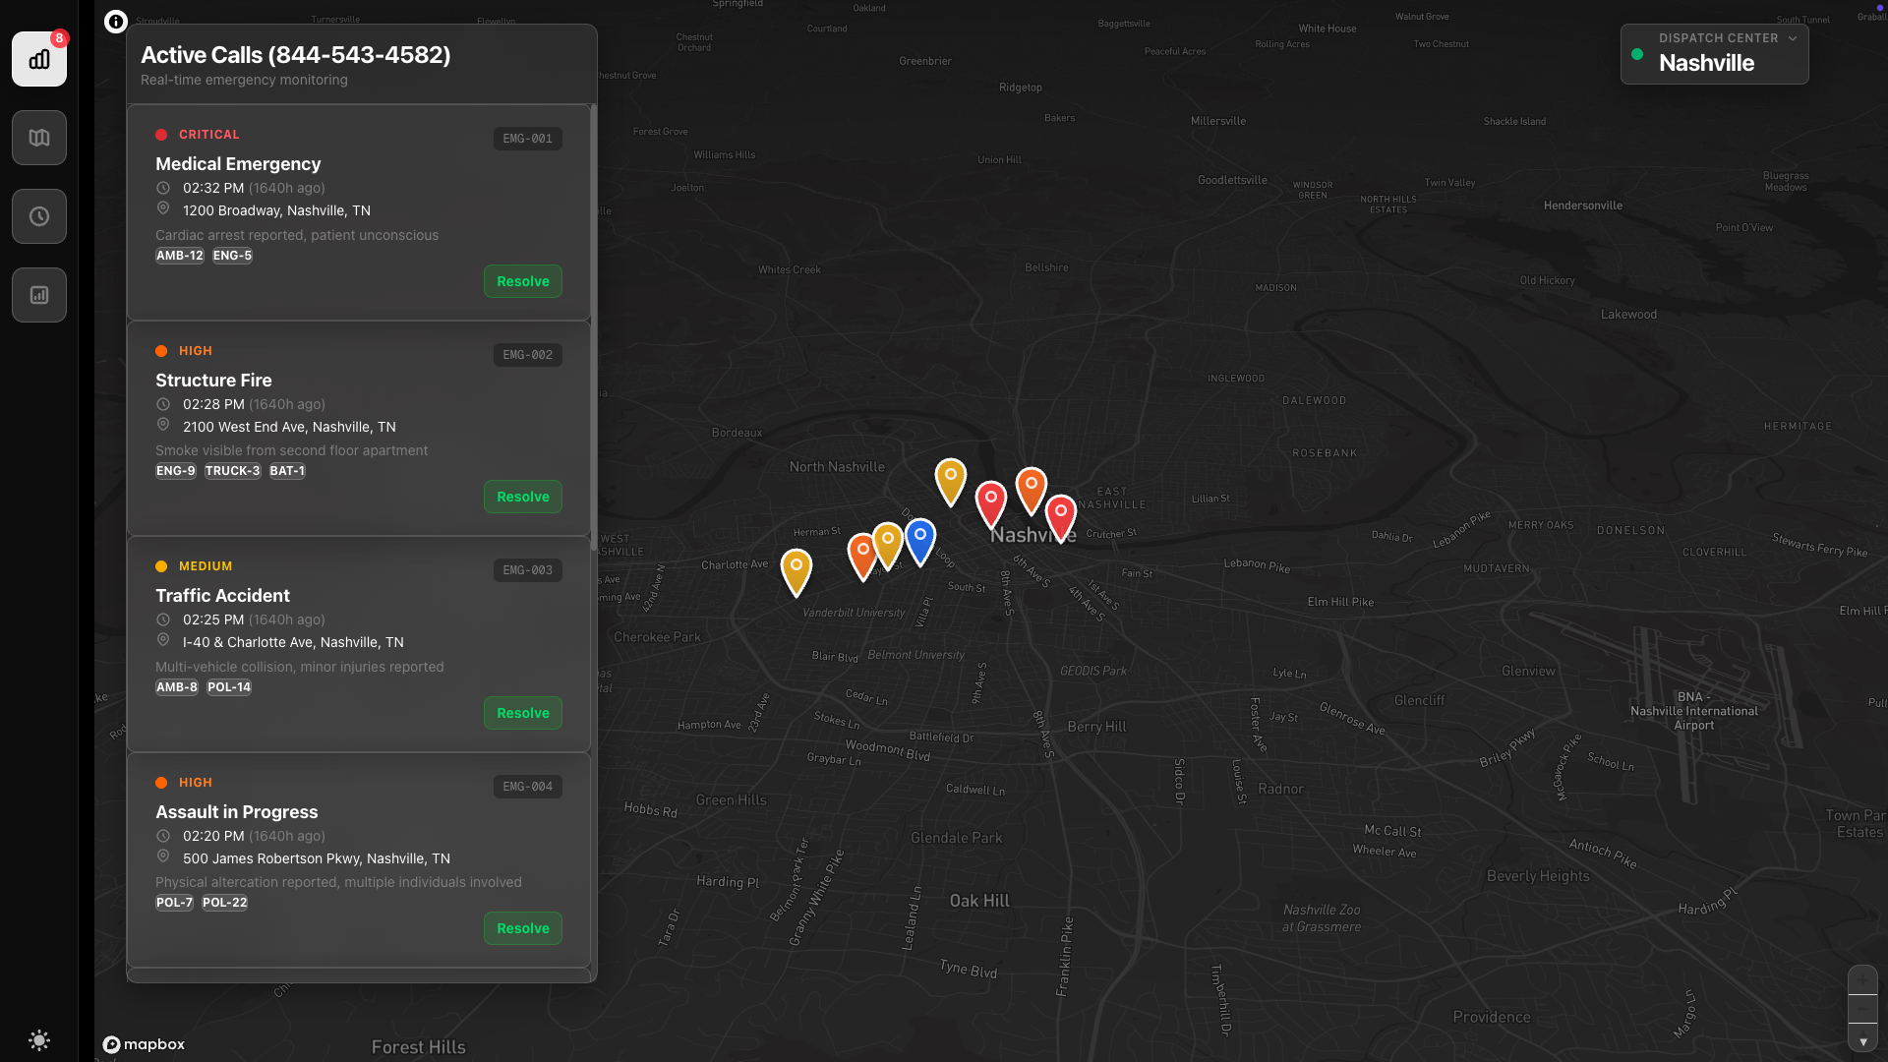Open the reports chart sidebar icon
Viewport: 1888px width, 1062px height.
[39, 295]
